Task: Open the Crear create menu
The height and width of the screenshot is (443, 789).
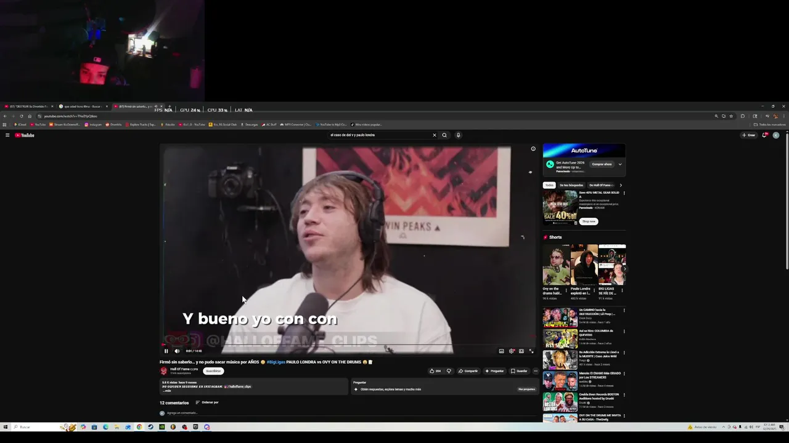Action: tap(749, 135)
